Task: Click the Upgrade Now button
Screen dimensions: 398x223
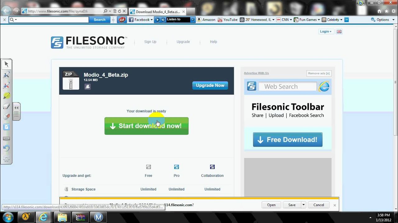Action: coord(210,85)
